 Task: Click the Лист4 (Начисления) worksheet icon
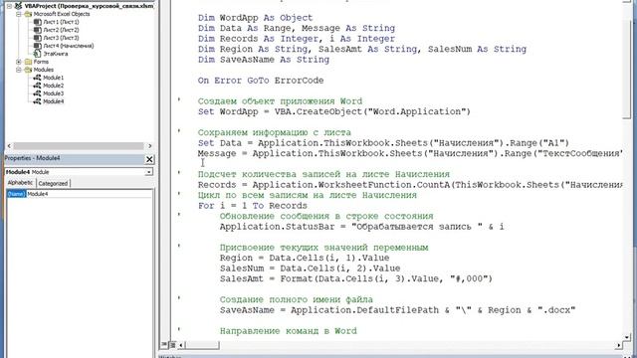tap(38, 46)
